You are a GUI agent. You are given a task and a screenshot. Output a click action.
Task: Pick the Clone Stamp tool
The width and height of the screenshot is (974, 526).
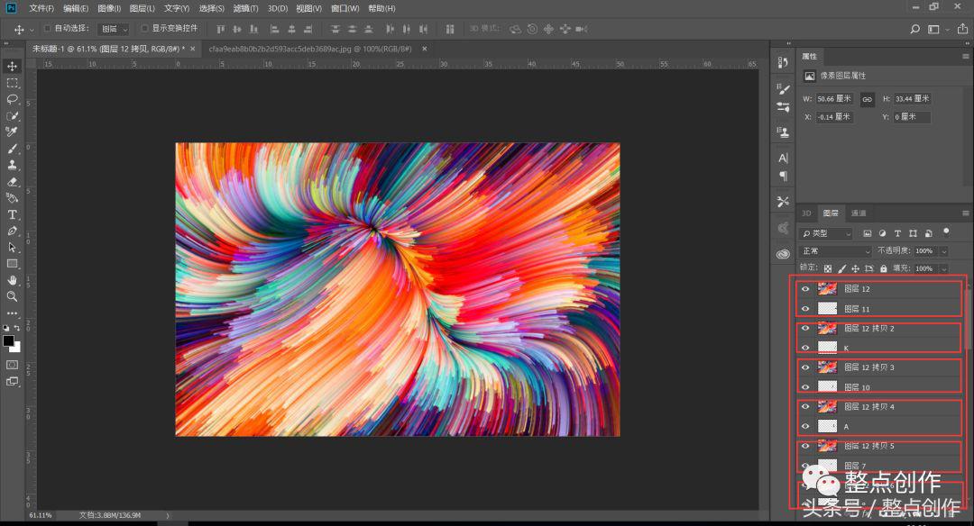pyautogui.click(x=13, y=165)
